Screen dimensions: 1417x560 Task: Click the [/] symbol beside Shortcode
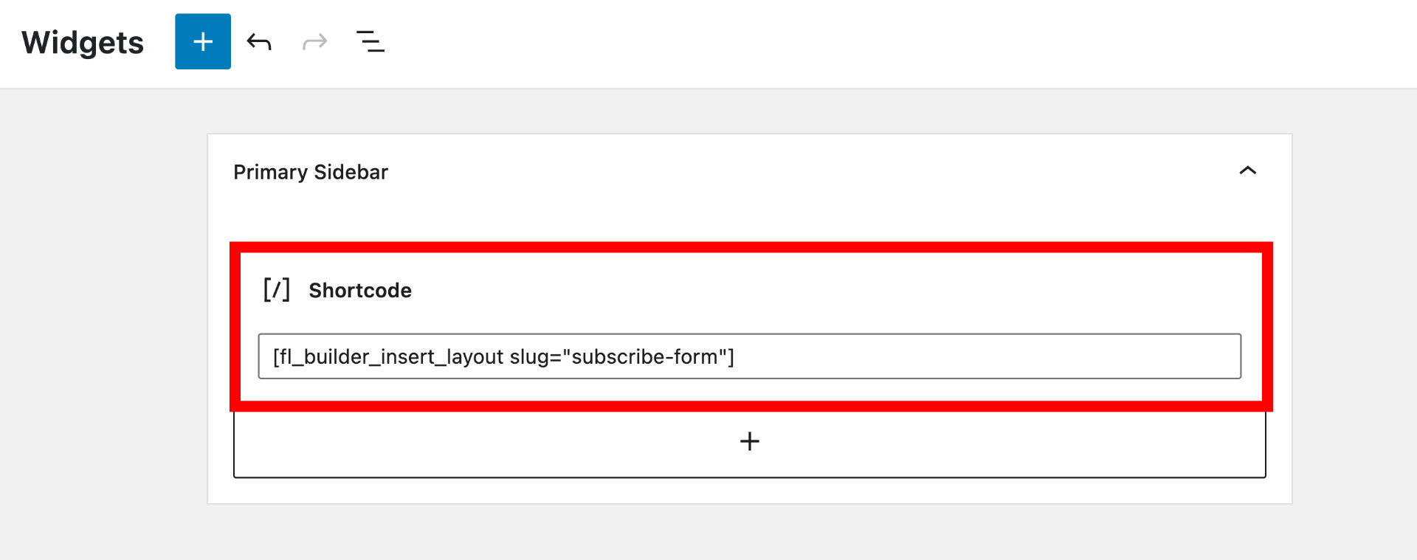[276, 289]
